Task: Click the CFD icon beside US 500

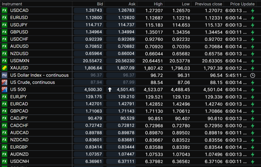Action: coord(4,89)
